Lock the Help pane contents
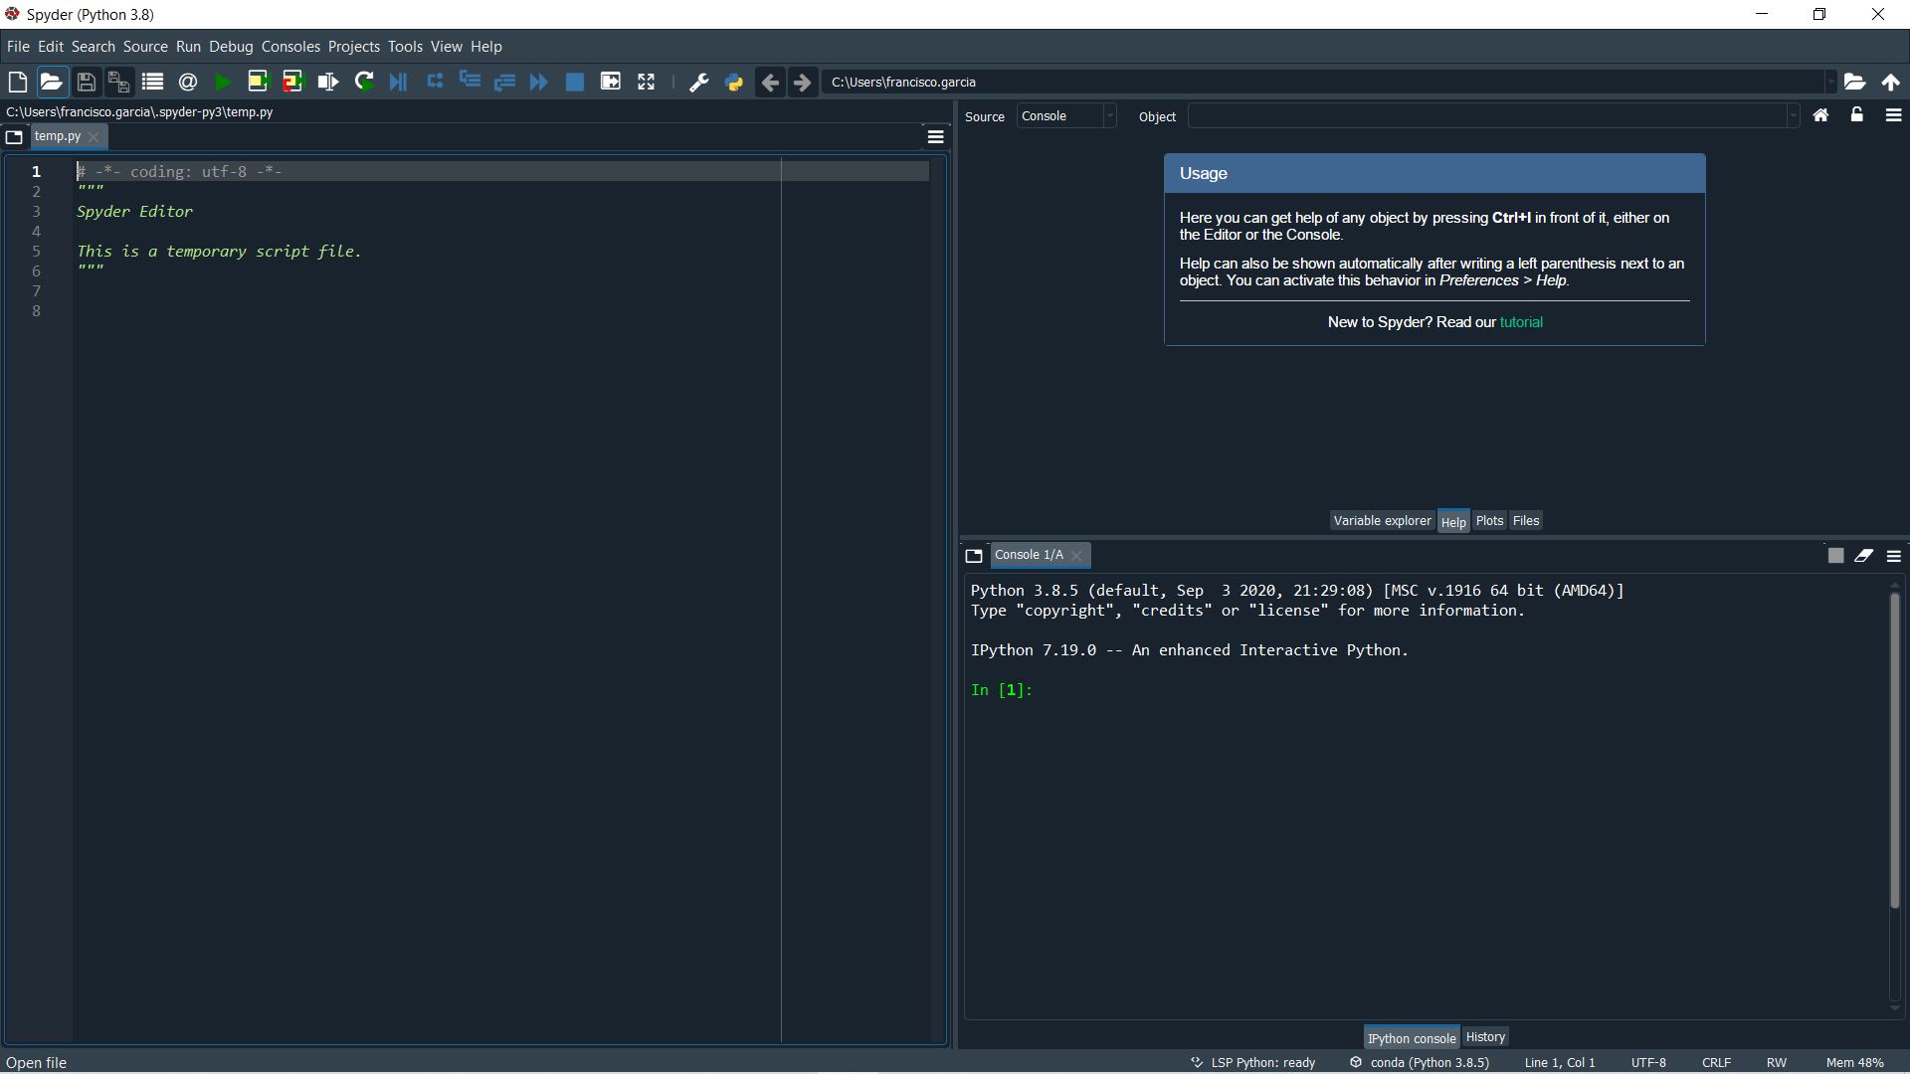This screenshot has height=1074, width=1910. click(x=1856, y=115)
